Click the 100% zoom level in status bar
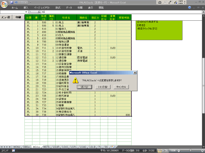Viewport: 205px width, 153px height. pyautogui.click(x=173, y=151)
